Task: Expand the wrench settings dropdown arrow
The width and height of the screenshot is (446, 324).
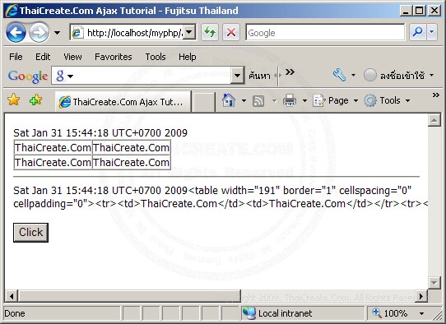Action: tap(353, 76)
